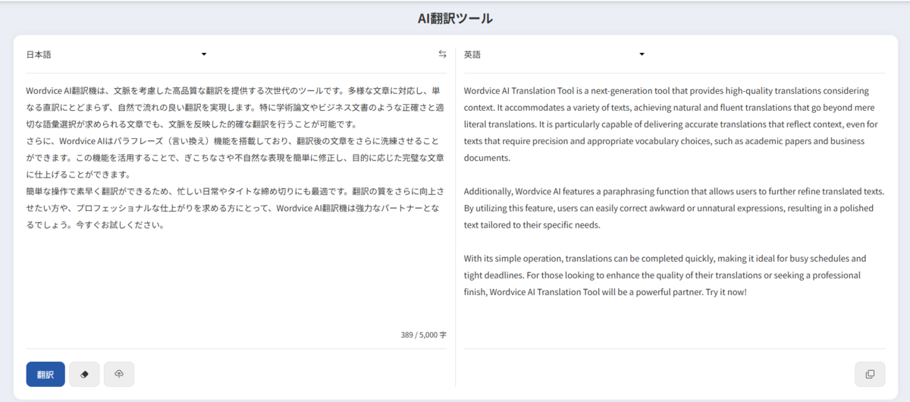Click Japanese line ending 今すぐお試しください。
The height and width of the screenshot is (402, 910).
pyautogui.click(x=96, y=225)
